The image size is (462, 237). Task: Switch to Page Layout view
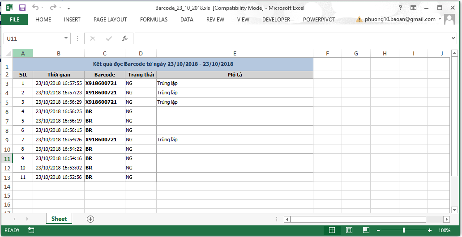[349, 230]
